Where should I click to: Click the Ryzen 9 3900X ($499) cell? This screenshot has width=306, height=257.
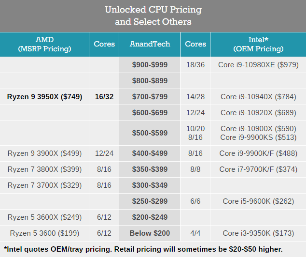[x=44, y=153]
